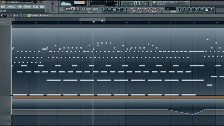224x126 pixels.
Task: Click the main pitch slider knob
Action: (56, 6)
